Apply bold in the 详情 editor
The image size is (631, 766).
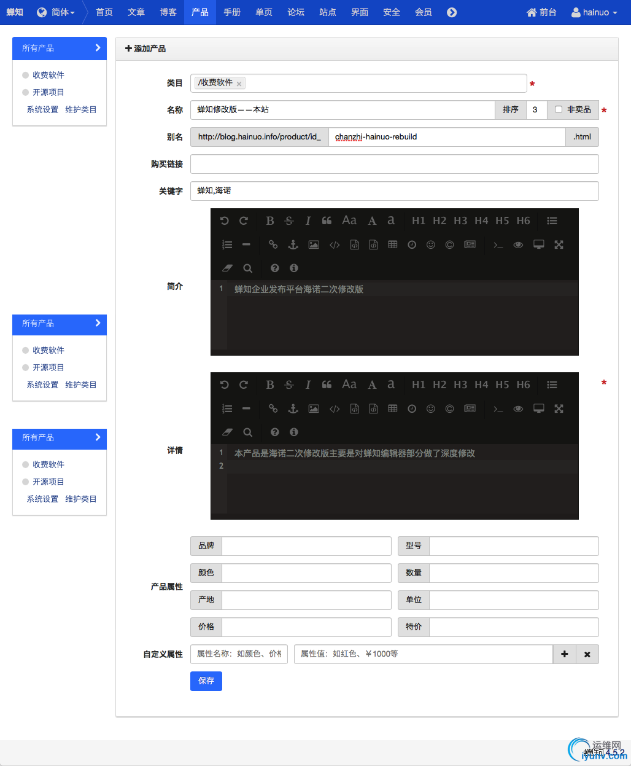point(270,385)
